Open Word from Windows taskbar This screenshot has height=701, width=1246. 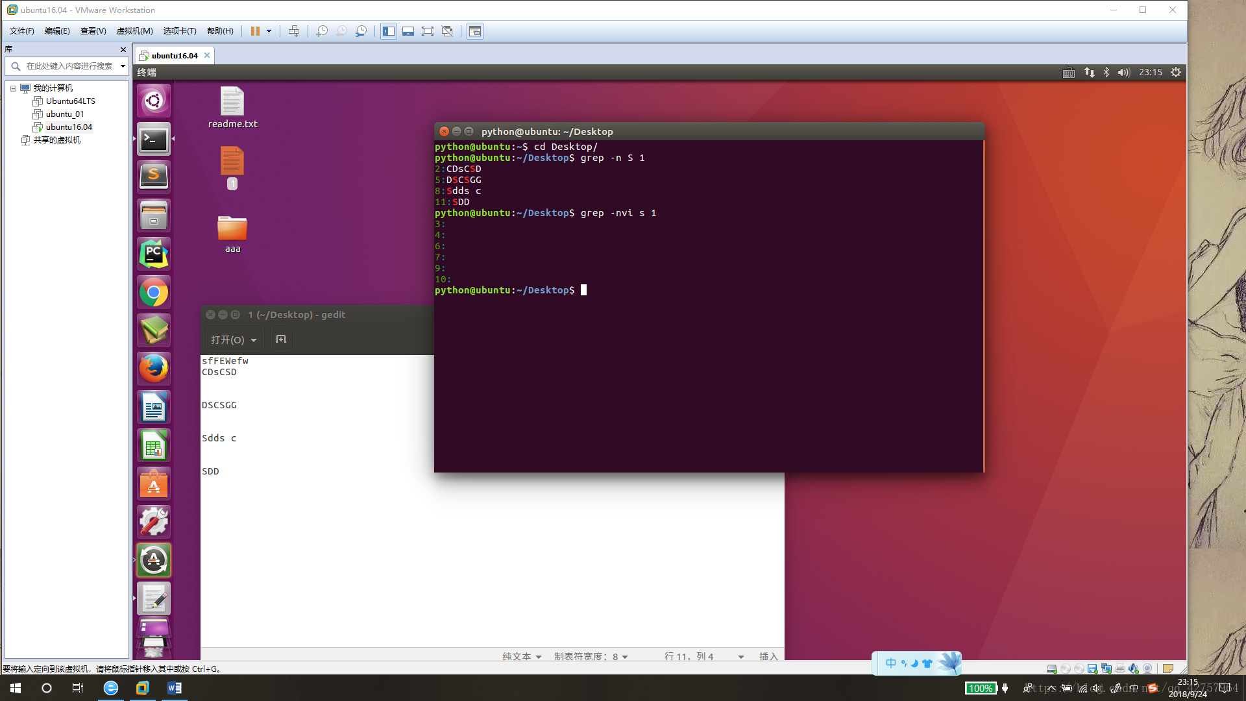point(174,688)
